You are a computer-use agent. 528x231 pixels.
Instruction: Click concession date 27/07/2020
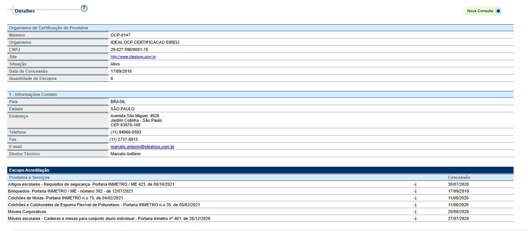point(458,218)
